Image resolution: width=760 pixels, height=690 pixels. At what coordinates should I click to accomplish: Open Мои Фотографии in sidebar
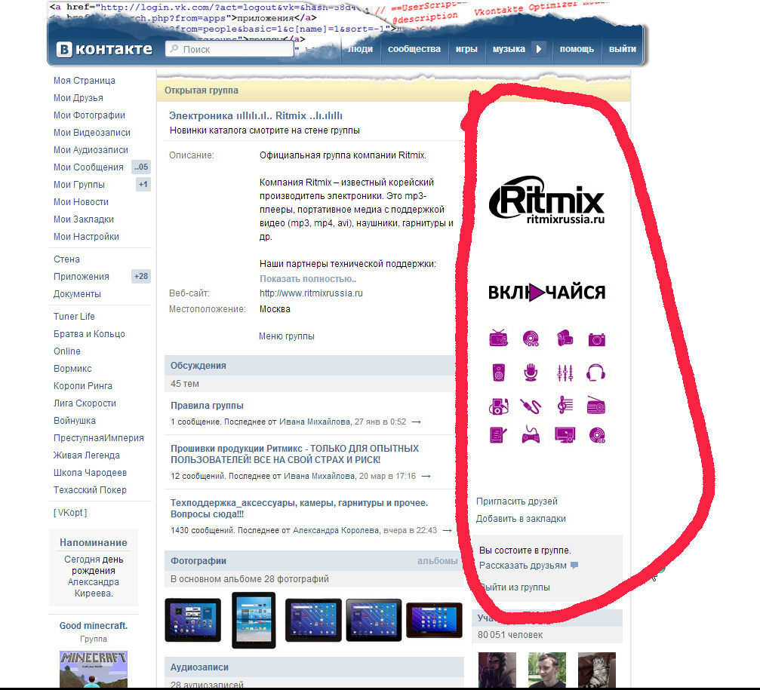point(89,115)
